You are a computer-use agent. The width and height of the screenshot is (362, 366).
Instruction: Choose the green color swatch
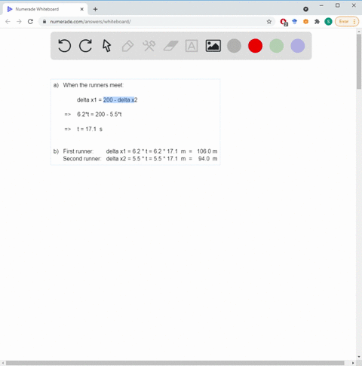[277, 46]
